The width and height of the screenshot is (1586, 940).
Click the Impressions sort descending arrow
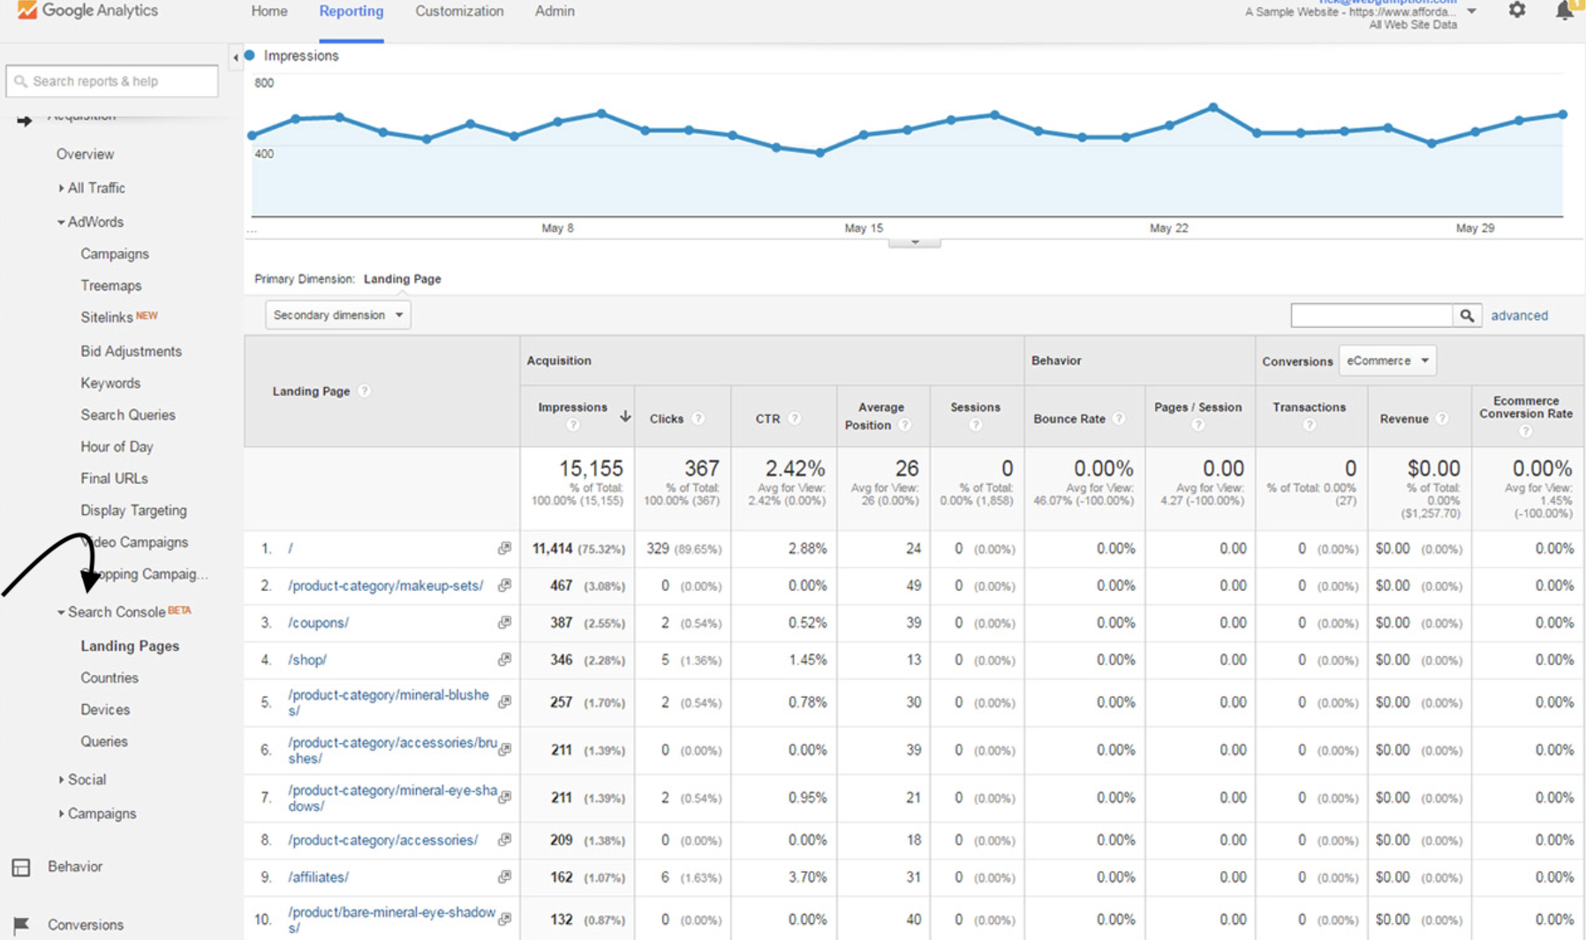625,416
